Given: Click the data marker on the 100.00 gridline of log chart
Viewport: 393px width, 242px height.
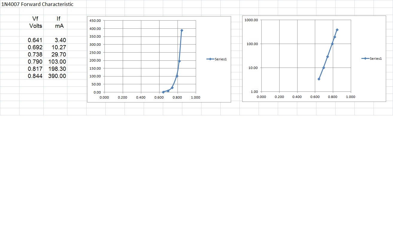Looking at the screenshot, I should tap(332, 44).
